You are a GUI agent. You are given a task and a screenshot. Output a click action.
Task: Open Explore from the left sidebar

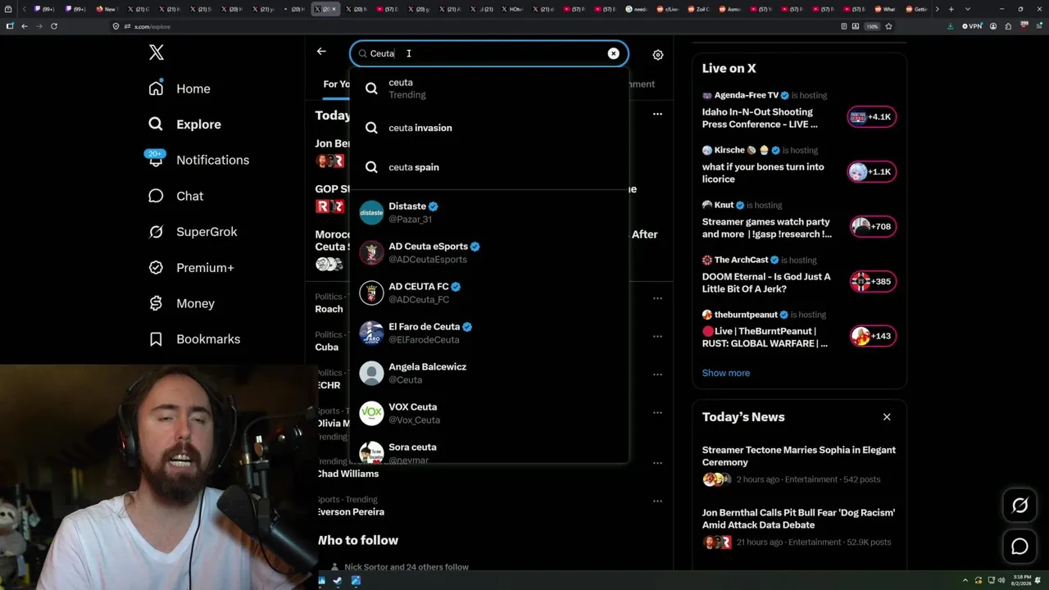(x=184, y=125)
